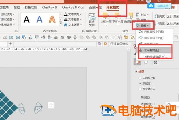Click the orange gear icon beside 多窗口模式

(x=105, y=44)
